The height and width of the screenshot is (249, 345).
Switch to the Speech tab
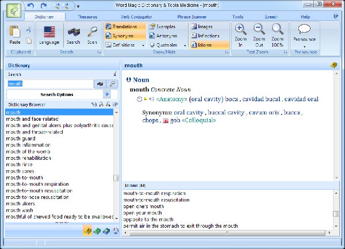click(x=271, y=17)
